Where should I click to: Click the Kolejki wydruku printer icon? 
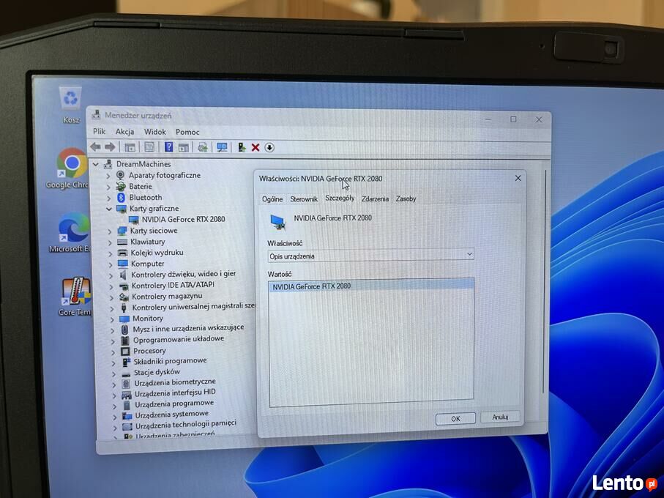[123, 253]
